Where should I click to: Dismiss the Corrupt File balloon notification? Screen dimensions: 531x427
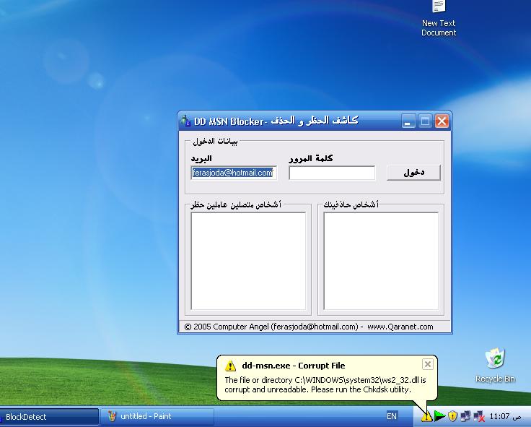click(427, 364)
